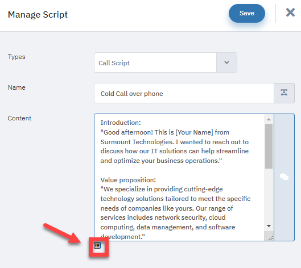This screenshot has width=301, height=268.
Task: Open merge field inserter beside Name field
Action: coord(284,93)
